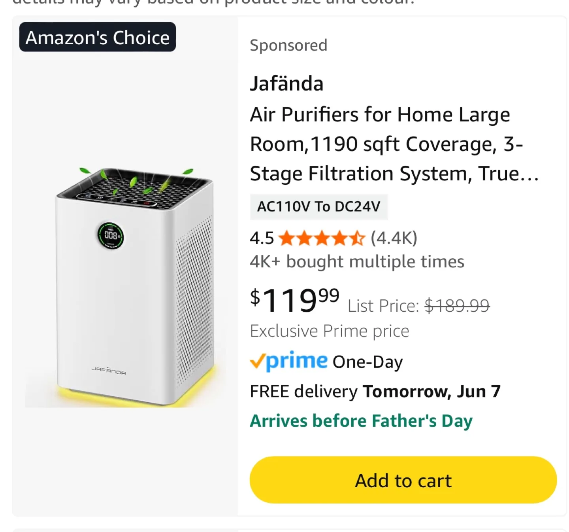Click the Amazon's Choice badge
The image size is (569, 532).
tap(97, 38)
